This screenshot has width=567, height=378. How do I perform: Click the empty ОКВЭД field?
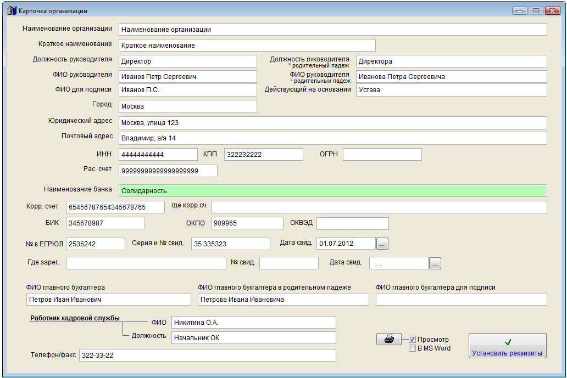pyautogui.click(x=352, y=223)
